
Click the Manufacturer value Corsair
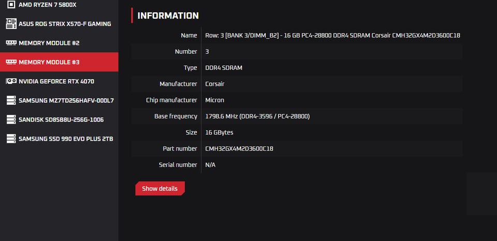point(215,84)
